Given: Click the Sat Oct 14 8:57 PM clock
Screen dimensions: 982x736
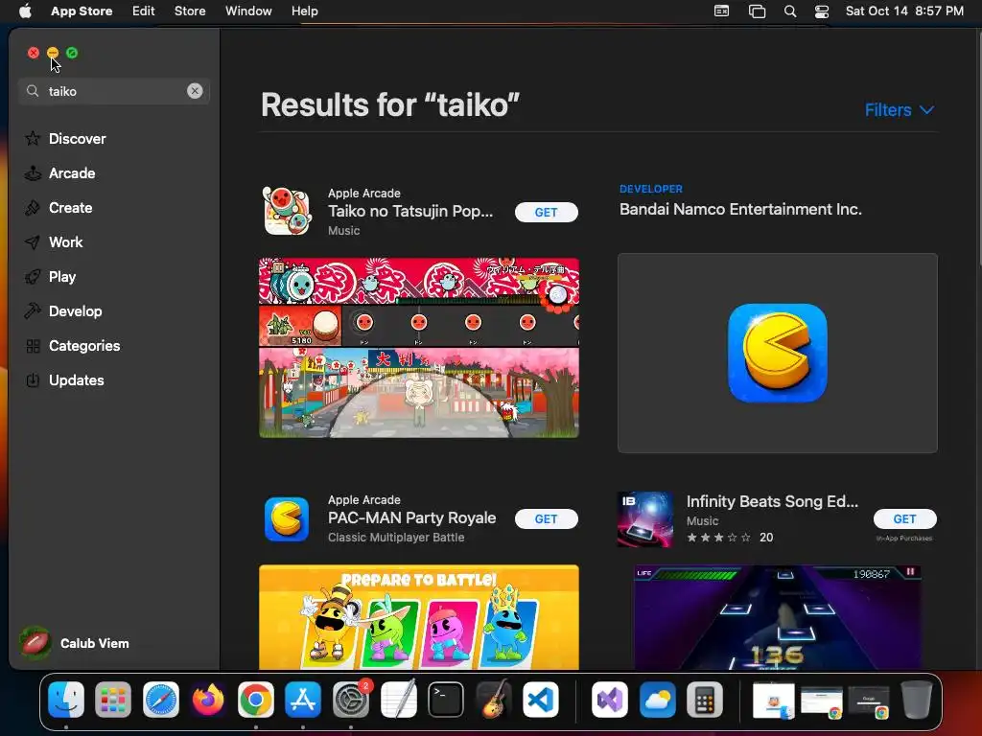Looking at the screenshot, I should (x=904, y=11).
